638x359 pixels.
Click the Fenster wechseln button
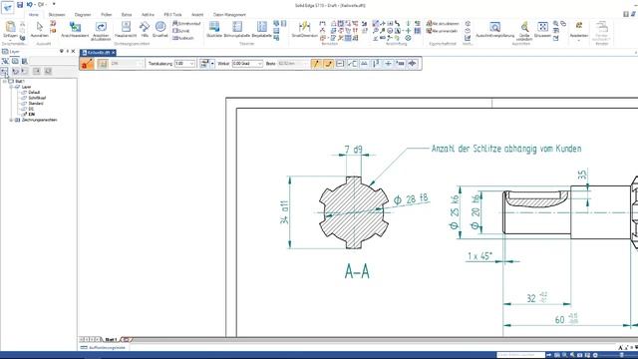tap(601, 32)
